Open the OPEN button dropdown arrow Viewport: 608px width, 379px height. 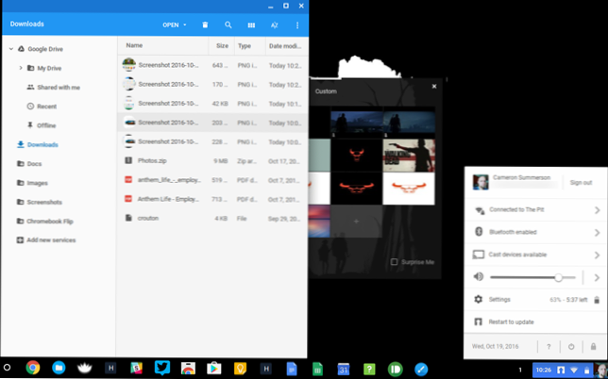[x=185, y=25]
